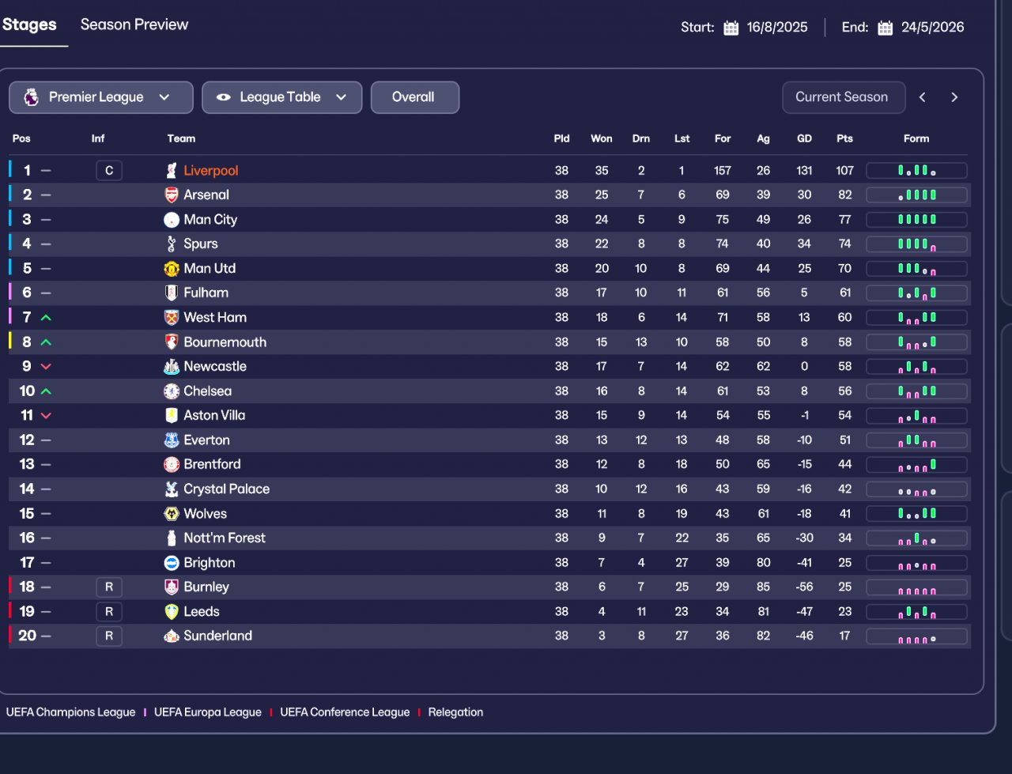Open the League Table view dropdown
Screen dimensions: 1012x774
[282, 97]
